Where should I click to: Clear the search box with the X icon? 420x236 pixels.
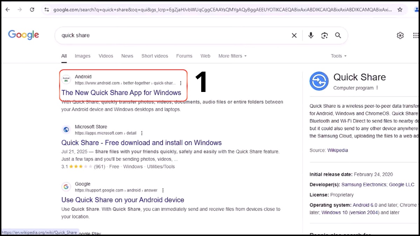[294, 35]
